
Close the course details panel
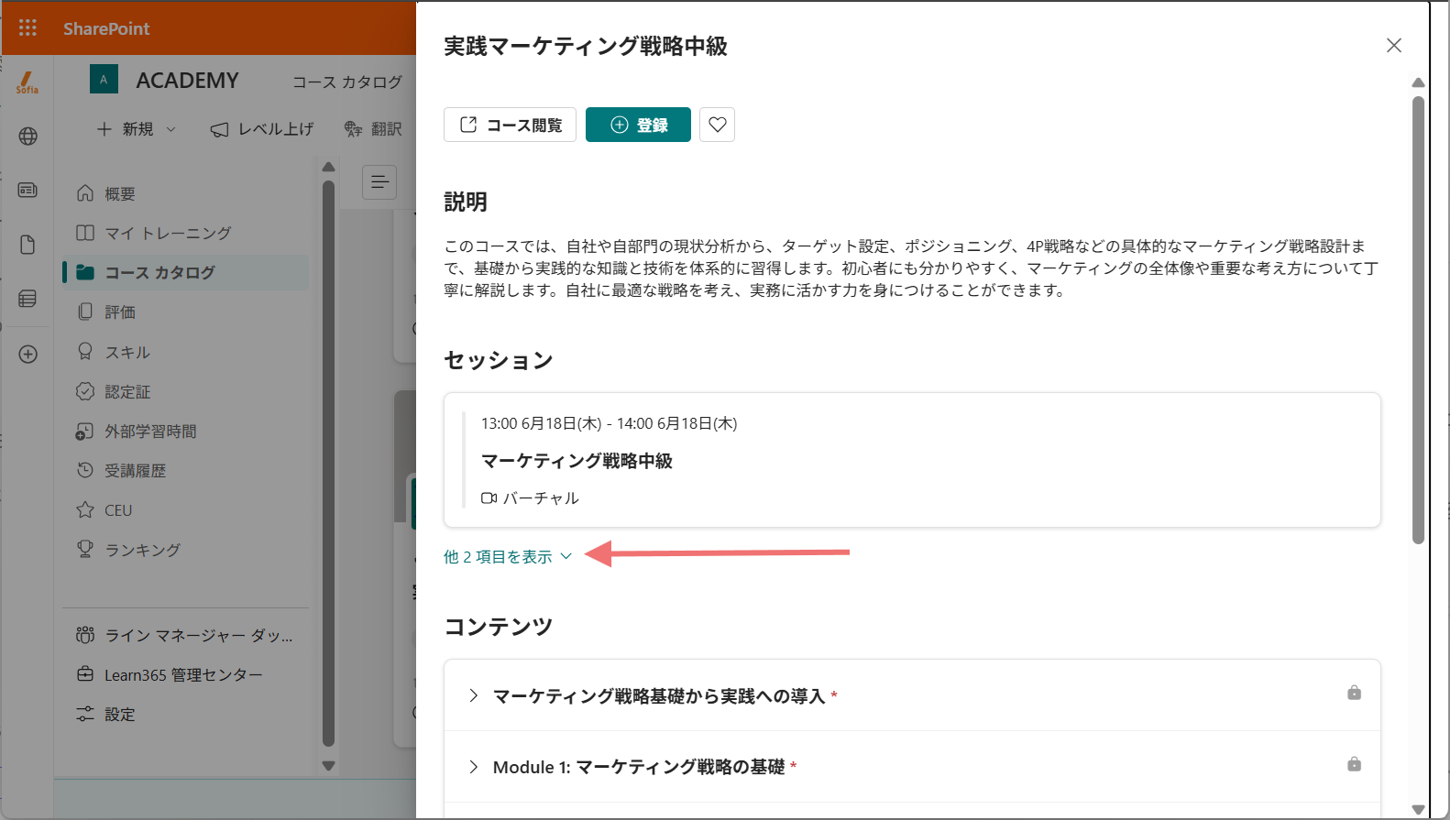[x=1394, y=46]
